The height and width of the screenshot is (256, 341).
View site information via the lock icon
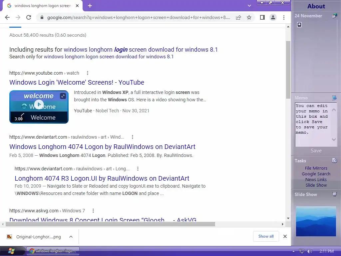pyautogui.click(x=42, y=17)
